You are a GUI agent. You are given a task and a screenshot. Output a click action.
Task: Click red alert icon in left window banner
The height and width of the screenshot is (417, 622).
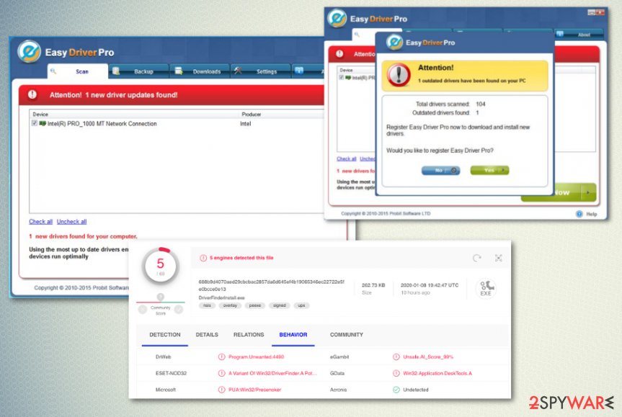pos(32,94)
